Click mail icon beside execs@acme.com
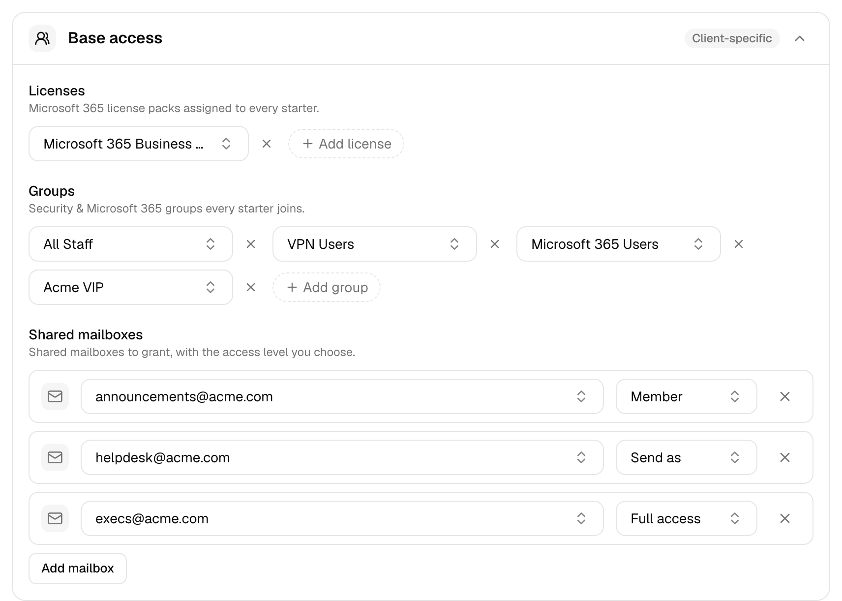This screenshot has height=601, width=842. click(55, 518)
